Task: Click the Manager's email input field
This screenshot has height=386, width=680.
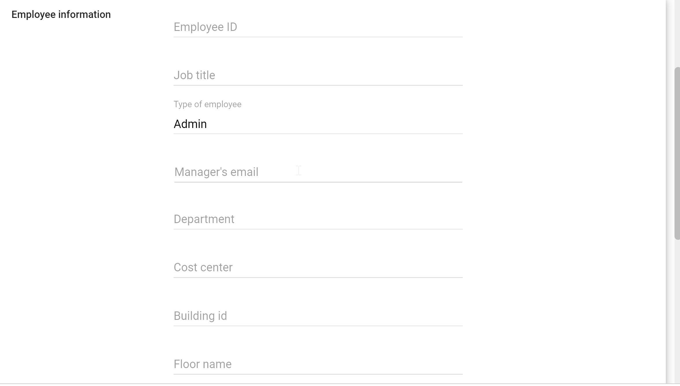Action: [x=318, y=172]
